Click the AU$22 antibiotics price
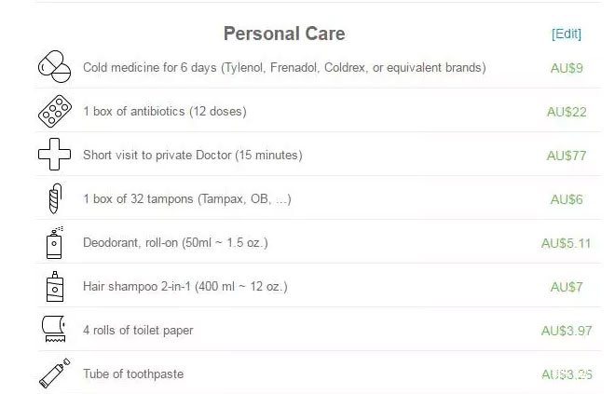The width and height of the screenshot is (615, 394). click(567, 112)
